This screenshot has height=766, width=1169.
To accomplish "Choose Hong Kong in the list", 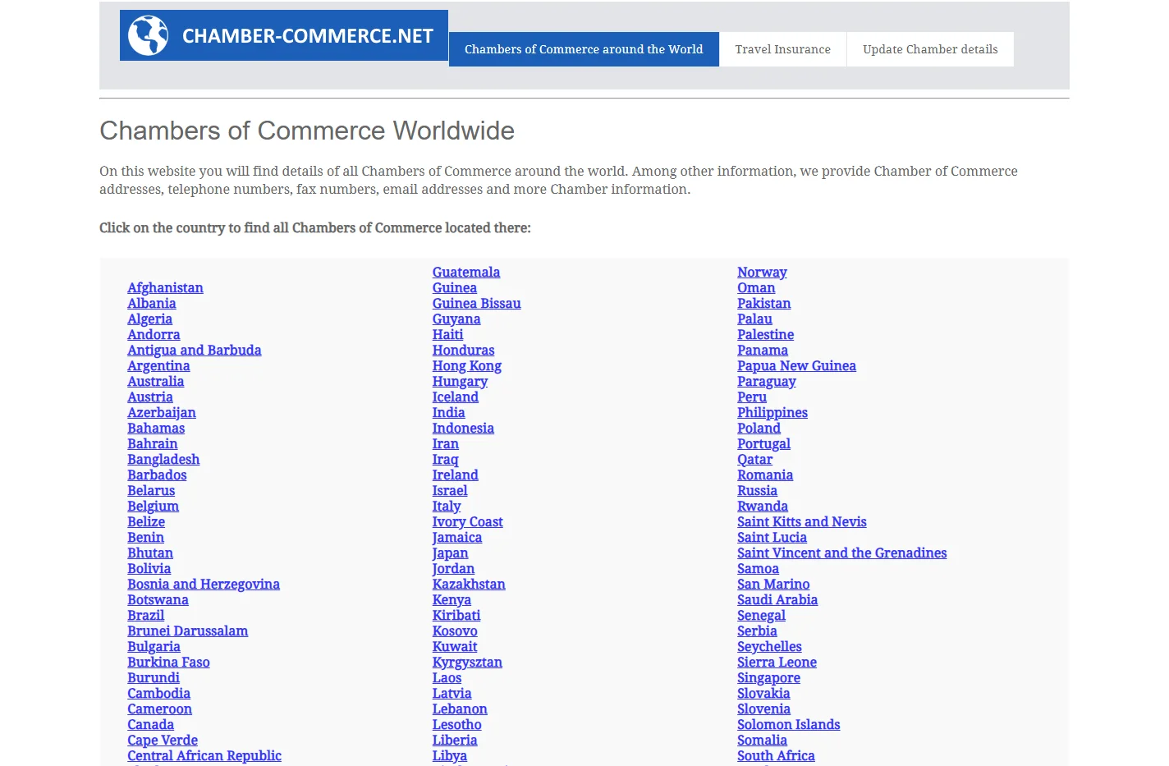I will (466, 365).
